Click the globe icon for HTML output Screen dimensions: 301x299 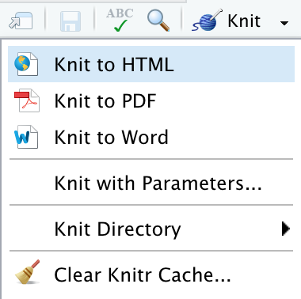tap(26, 64)
